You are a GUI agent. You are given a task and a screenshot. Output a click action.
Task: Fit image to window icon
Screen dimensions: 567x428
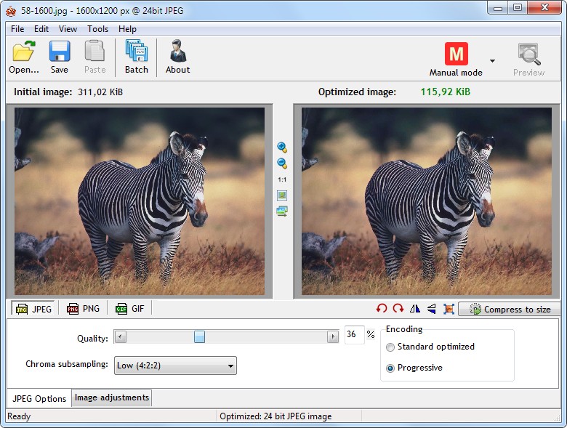[282, 195]
